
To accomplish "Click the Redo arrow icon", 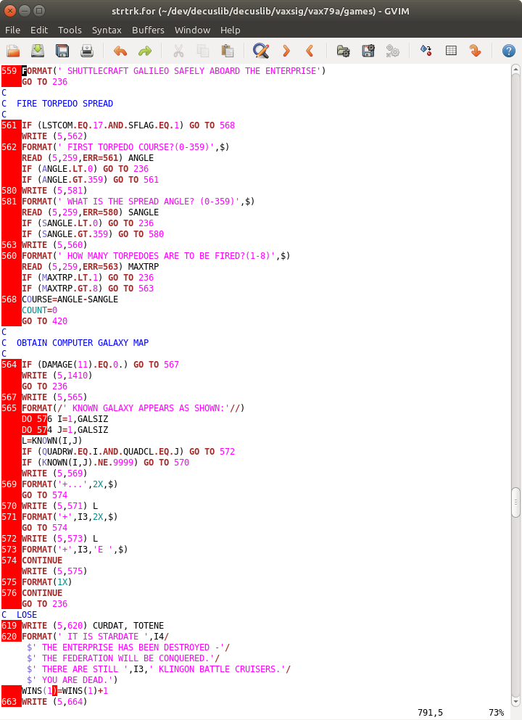I will [x=144, y=51].
